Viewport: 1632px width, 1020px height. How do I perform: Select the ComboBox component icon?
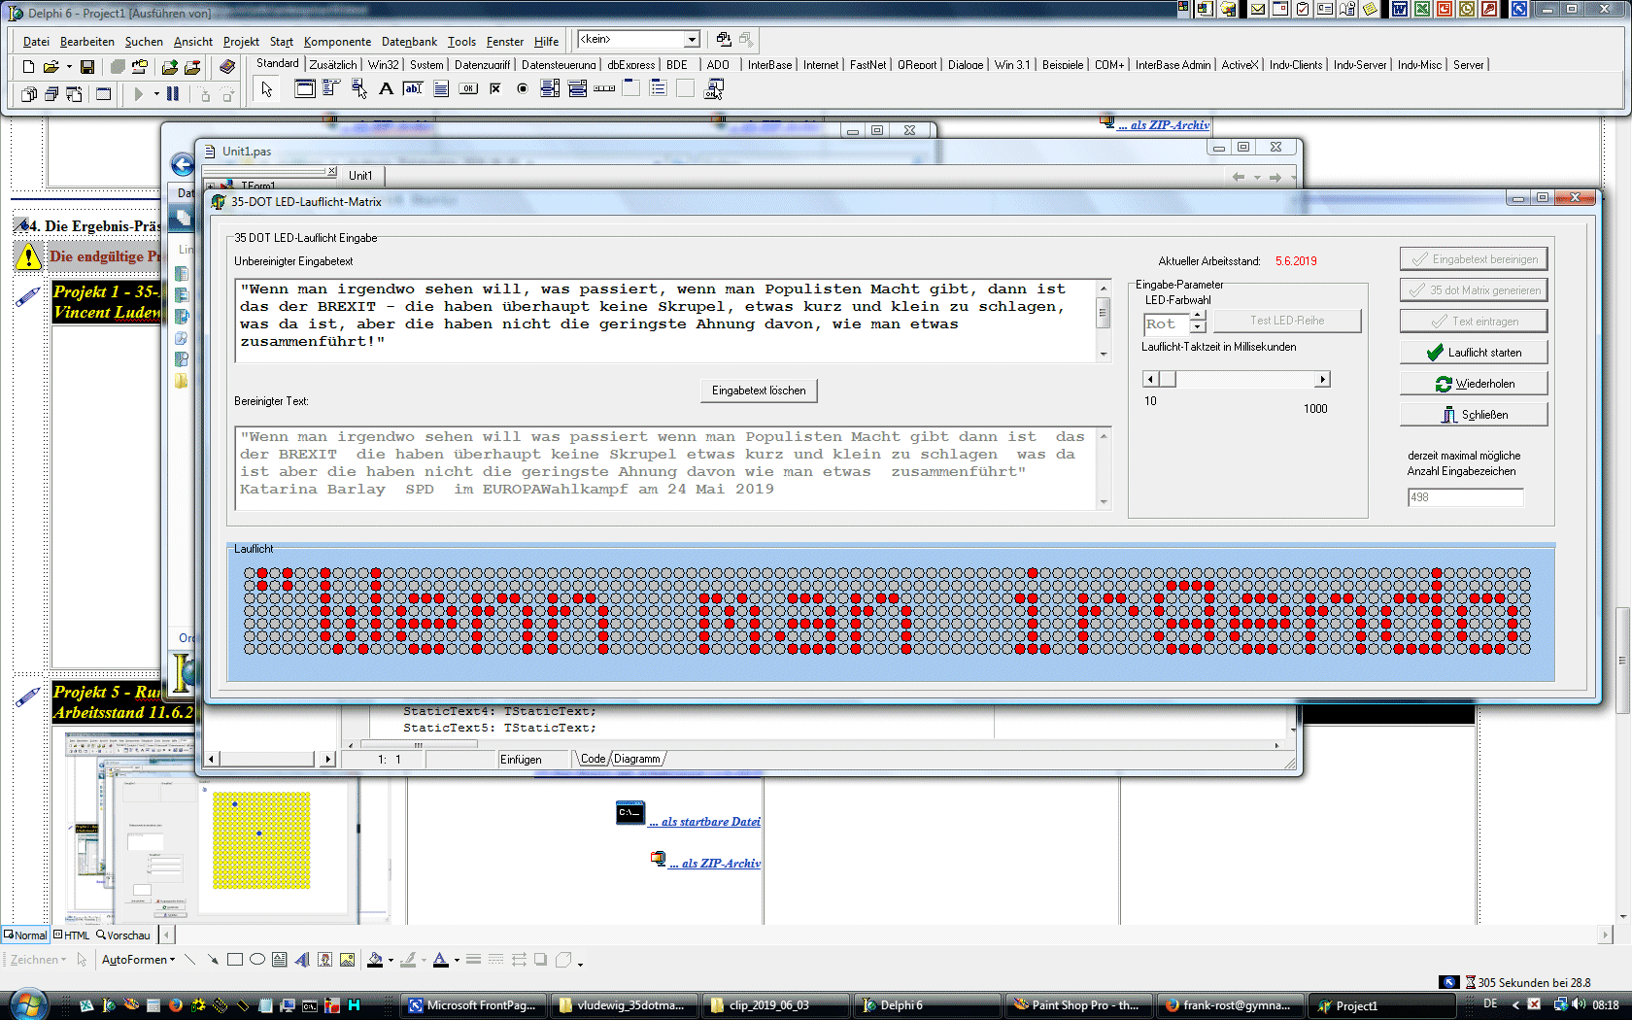click(577, 89)
